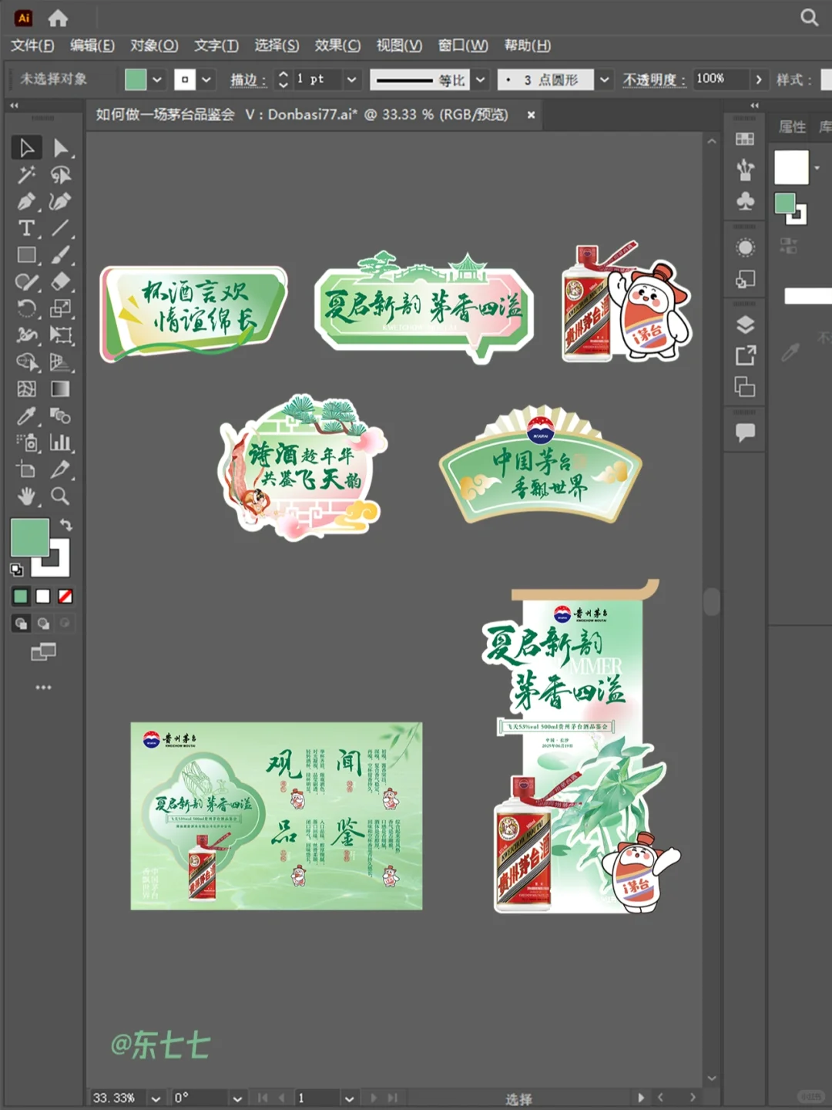Set paint mode to Color
The image size is (832, 1110).
[x=21, y=596]
